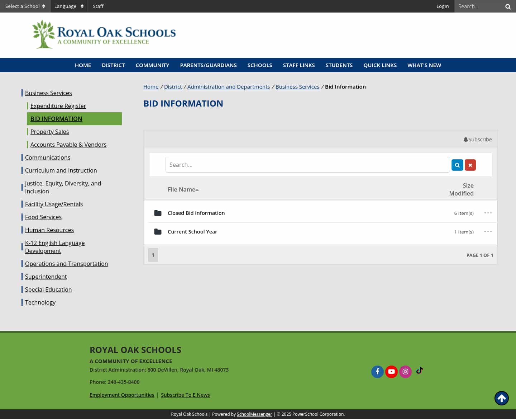This screenshot has width=516, height=419.
Task: Click the ellipsis options for Closed Bid Information
Action: click(488, 213)
